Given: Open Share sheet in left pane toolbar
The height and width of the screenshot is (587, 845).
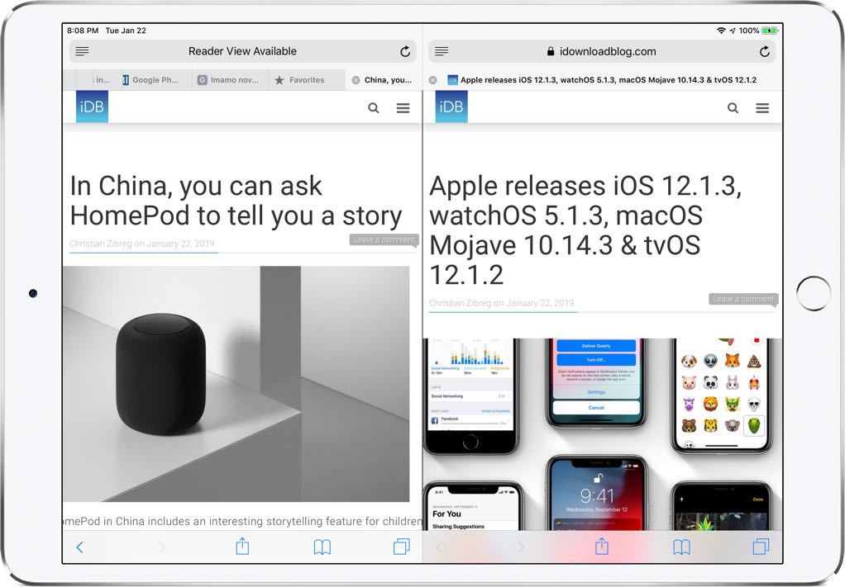Looking at the screenshot, I should tap(242, 547).
